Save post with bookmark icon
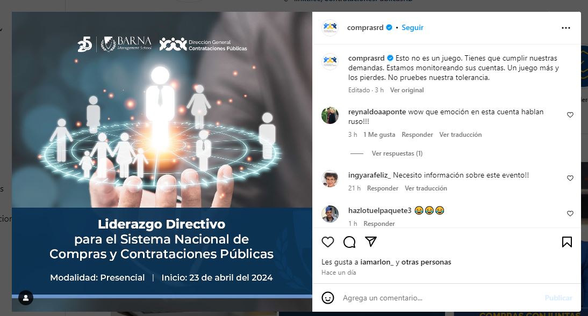 [x=567, y=242]
